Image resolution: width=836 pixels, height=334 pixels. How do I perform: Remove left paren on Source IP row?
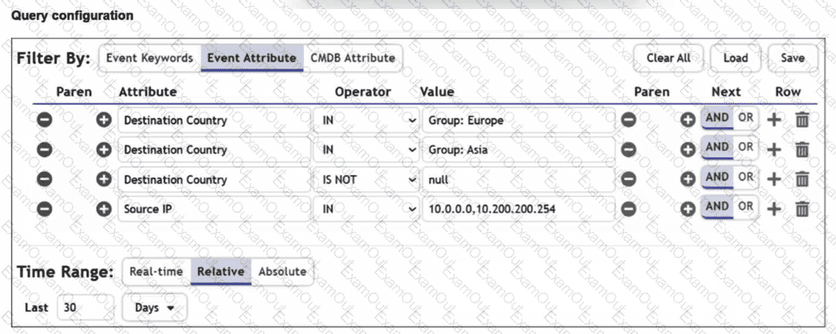click(44, 209)
